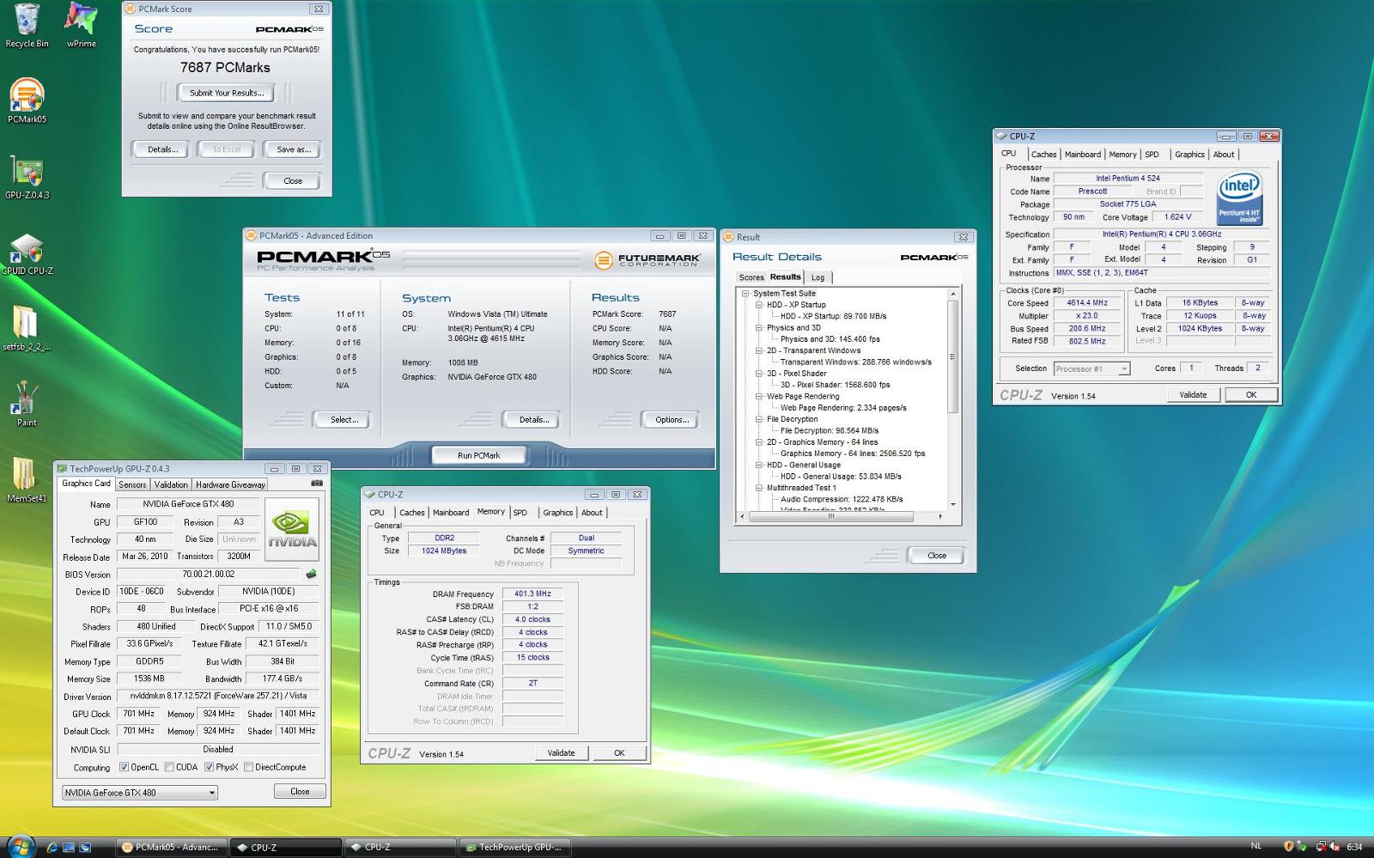Image resolution: width=1374 pixels, height=858 pixels.
Task: Launch Internet Explorer from Quick Launch
Action: 52,847
